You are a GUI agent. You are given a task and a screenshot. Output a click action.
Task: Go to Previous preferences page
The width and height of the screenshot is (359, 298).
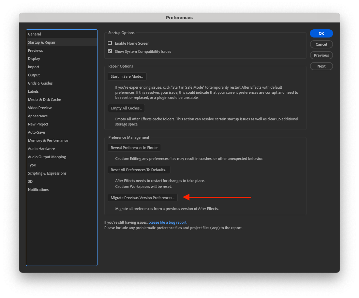pyautogui.click(x=321, y=55)
